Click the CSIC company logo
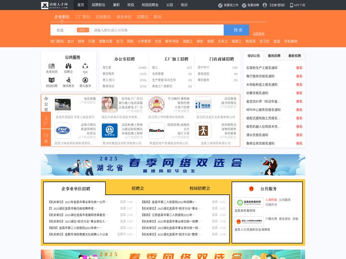346x259 pixels. click(63, 130)
